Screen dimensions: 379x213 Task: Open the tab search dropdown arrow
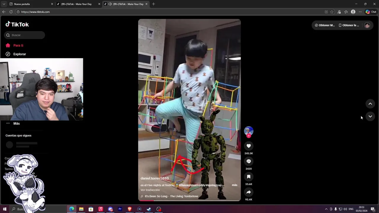pos(4,4)
